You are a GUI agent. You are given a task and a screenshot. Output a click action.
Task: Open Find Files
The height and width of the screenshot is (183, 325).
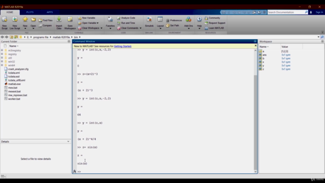point(45,20)
